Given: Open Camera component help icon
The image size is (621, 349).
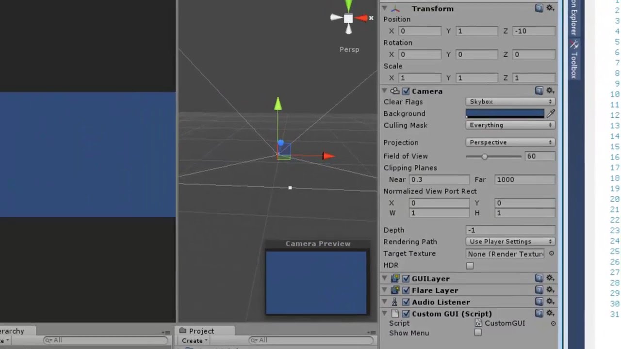Looking at the screenshot, I should pos(539,91).
